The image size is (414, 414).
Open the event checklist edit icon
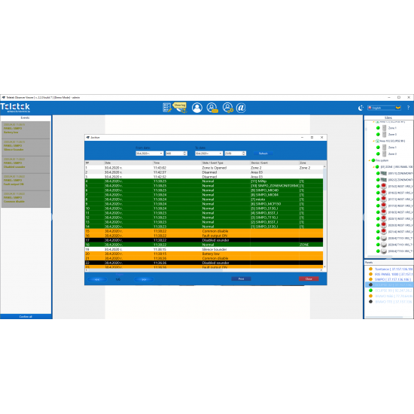click(x=167, y=108)
